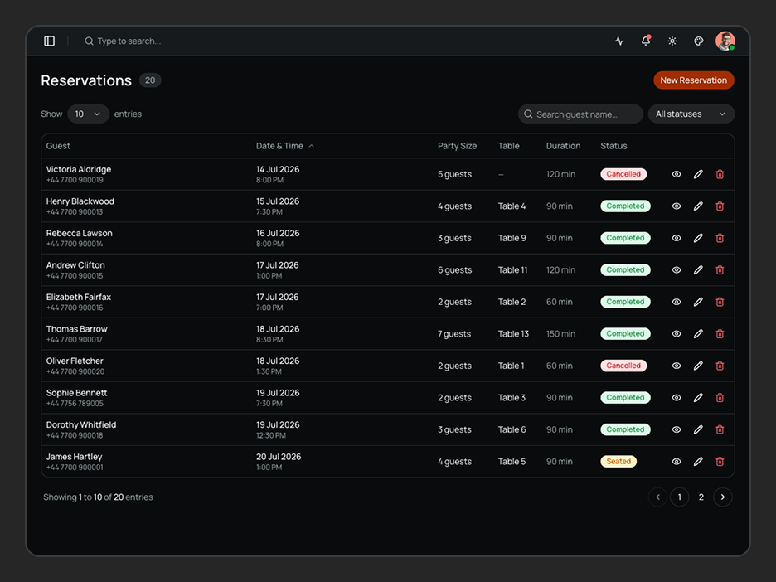This screenshot has height=582, width=776.
Task: View Dorothy Whitfield reservation details
Action: pyautogui.click(x=677, y=429)
